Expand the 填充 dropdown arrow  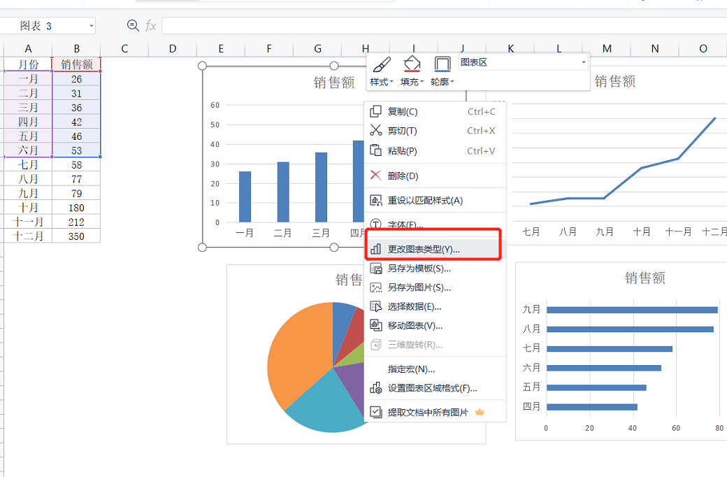[x=422, y=82]
